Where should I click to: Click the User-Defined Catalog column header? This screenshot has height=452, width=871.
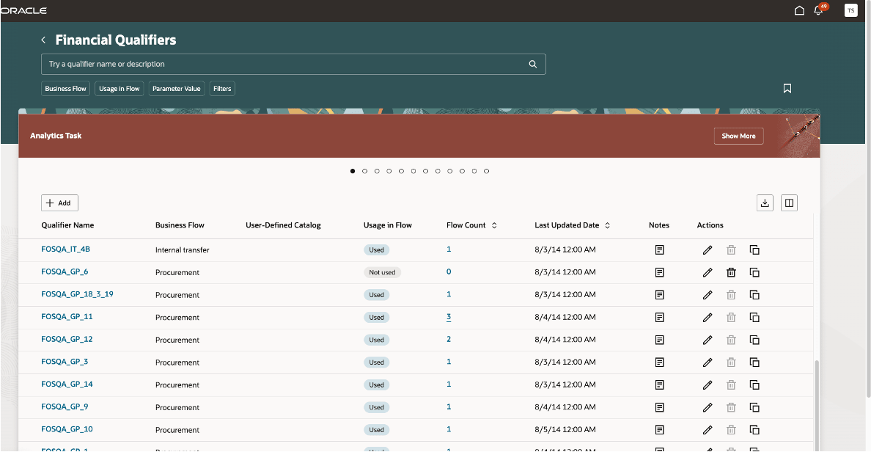click(283, 225)
